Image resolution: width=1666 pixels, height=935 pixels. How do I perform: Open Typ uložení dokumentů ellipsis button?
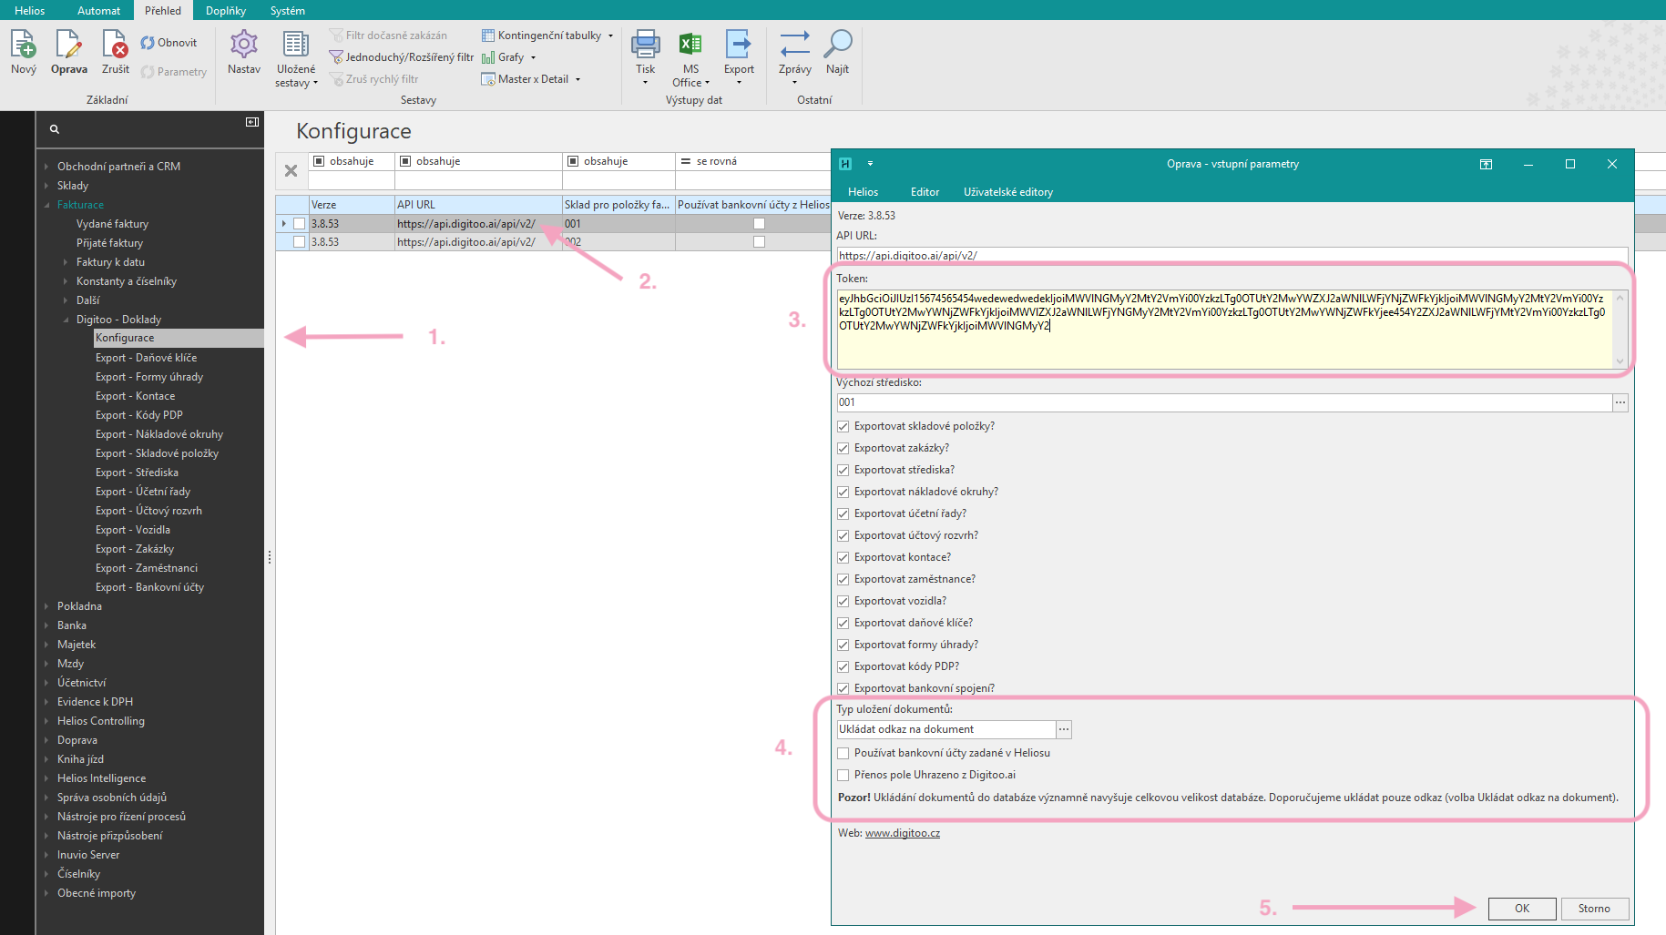pyautogui.click(x=1064, y=729)
